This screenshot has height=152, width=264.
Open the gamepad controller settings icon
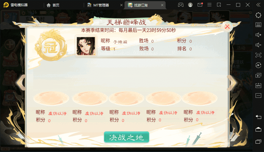(181, 5)
